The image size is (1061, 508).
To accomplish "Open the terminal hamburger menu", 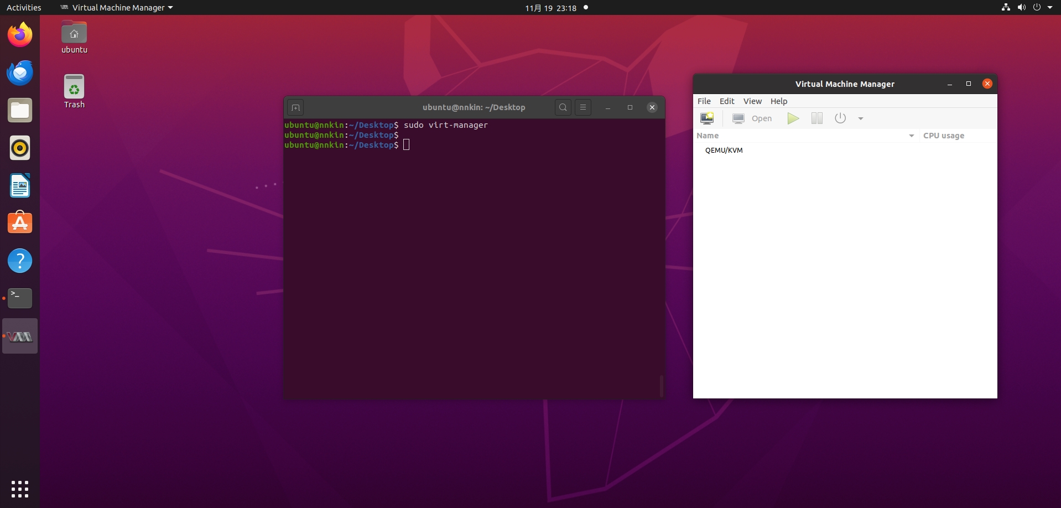I will (582, 107).
